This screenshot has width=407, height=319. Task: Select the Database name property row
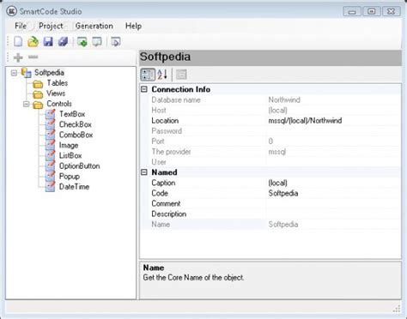pyautogui.click(x=270, y=99)
